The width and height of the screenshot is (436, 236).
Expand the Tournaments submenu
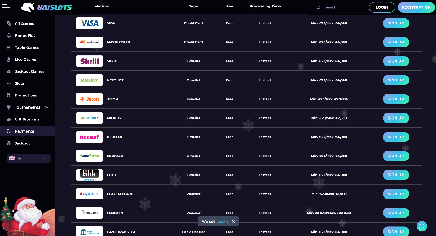point(47,107)
